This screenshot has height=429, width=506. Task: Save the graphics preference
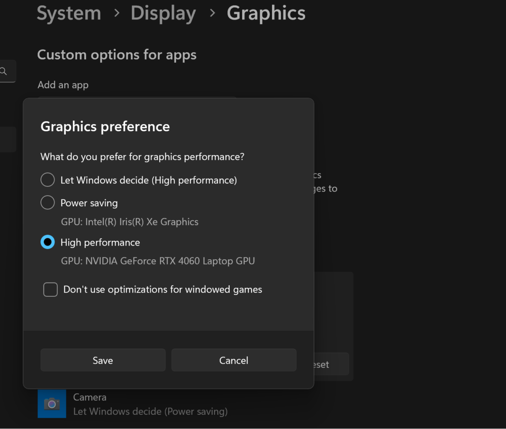click(102, 360)
